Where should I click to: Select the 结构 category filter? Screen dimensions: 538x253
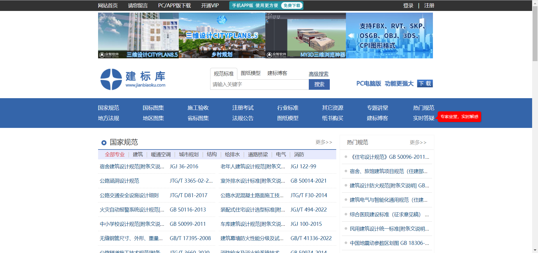coord(212,155)
